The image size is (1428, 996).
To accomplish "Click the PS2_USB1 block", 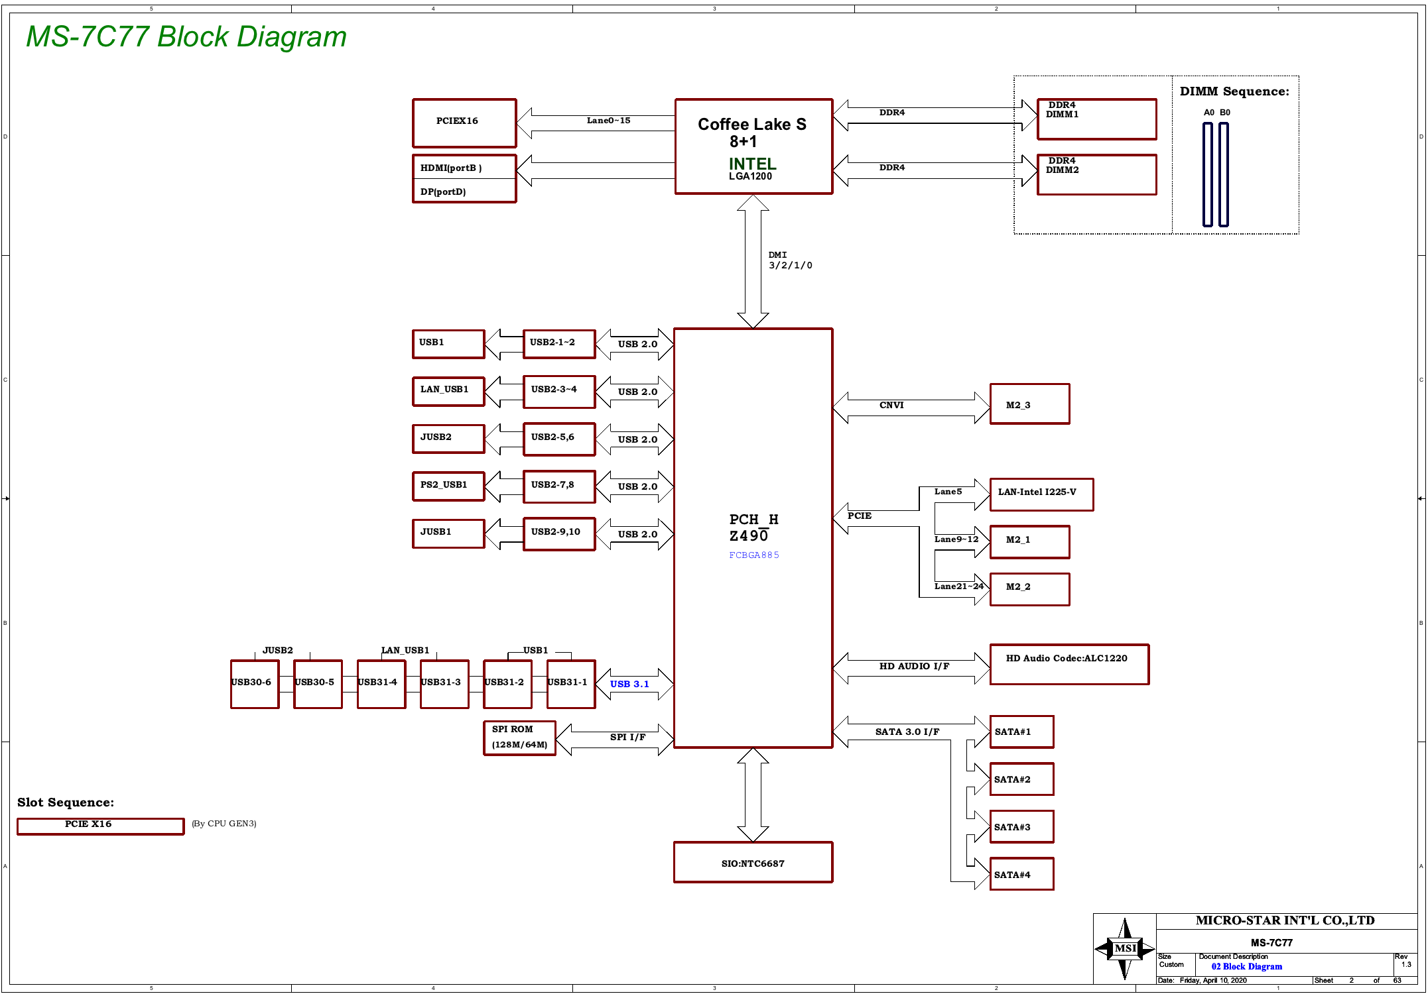I will pos(448,486).
